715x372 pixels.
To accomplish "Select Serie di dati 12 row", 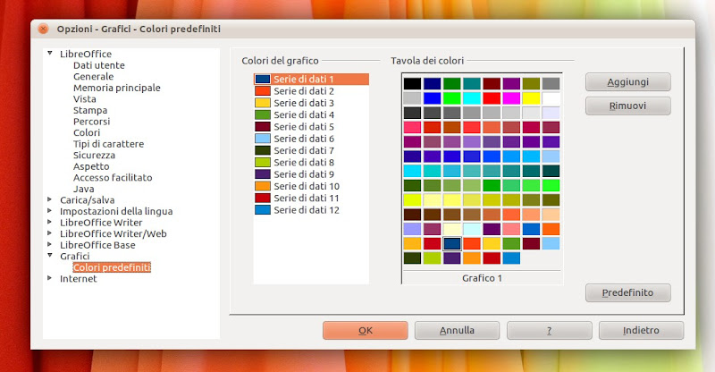I will click(311, 210).
